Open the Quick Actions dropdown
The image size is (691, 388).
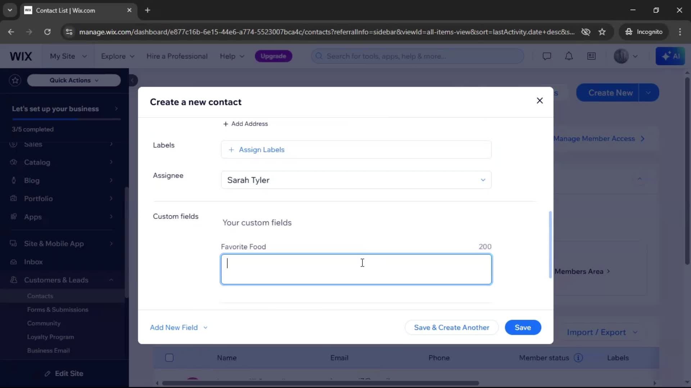click(x=74, y=80)
